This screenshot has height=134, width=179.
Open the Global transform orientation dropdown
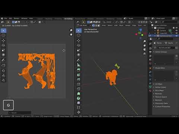click(109, 22)
